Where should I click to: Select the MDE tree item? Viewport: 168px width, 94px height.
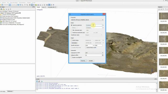coord(9,21)
